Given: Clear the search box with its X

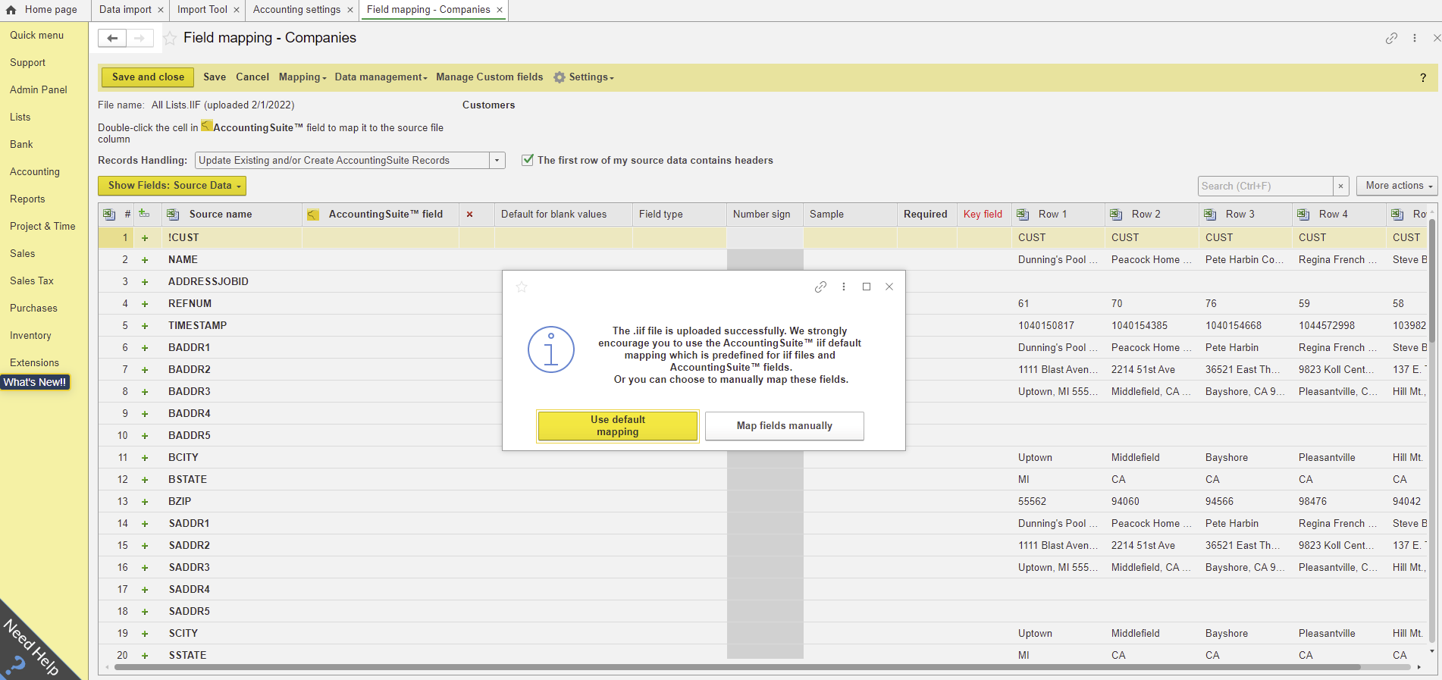Looking at the screenshot, I should tap(1340, 186).
